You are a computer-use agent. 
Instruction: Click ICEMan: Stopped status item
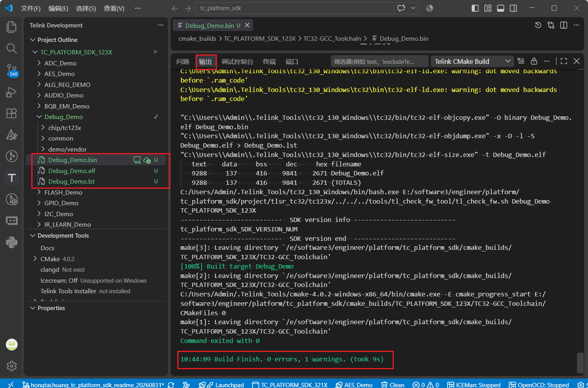(x=474, y=385)
